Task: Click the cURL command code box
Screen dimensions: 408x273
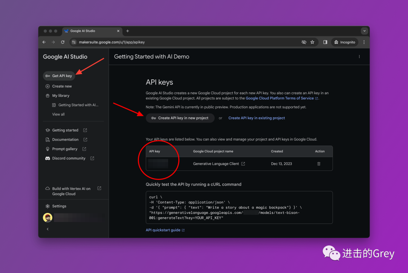Action: [x=239, y=207]
